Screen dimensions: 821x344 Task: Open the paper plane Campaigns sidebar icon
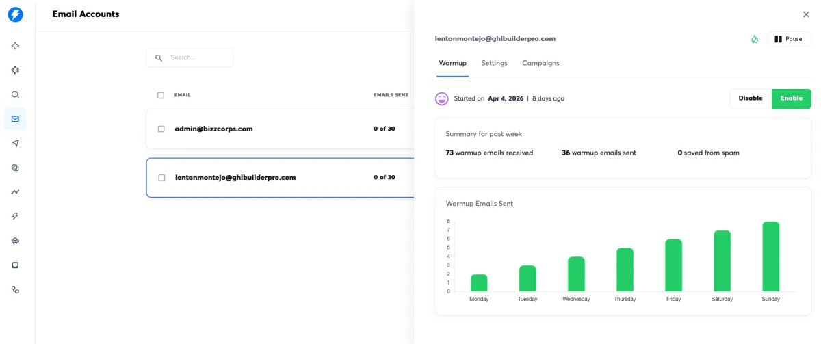15,144
